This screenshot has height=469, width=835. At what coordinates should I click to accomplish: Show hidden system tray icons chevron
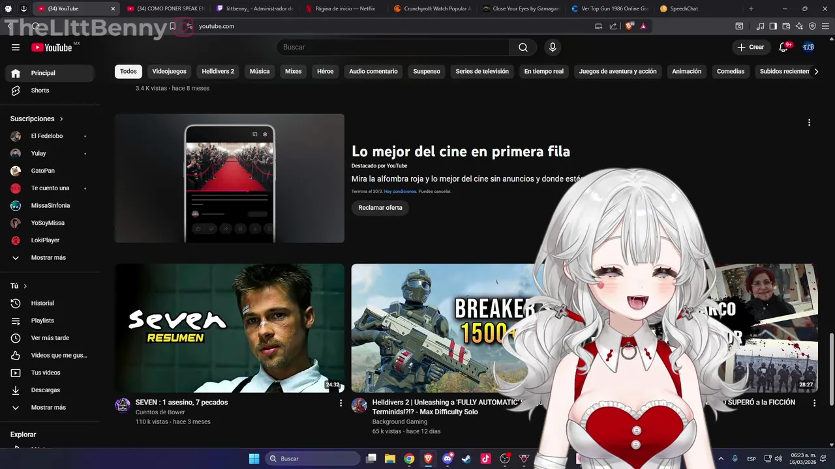point(721,459)
